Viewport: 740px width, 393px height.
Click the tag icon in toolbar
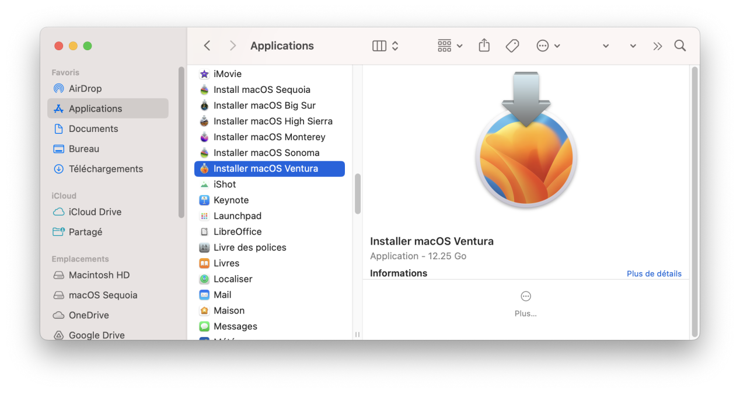coord(512,46)
